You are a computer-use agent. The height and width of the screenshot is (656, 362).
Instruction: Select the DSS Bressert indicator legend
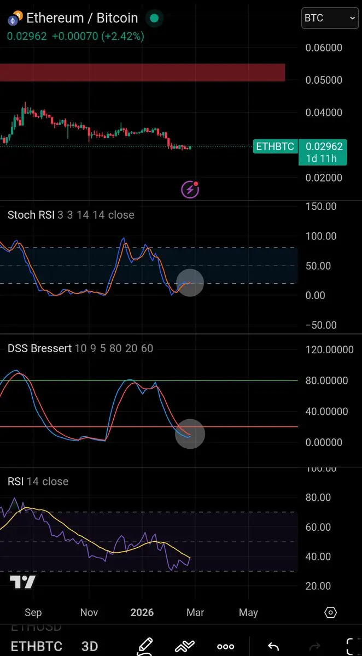[x=80, y=348]
